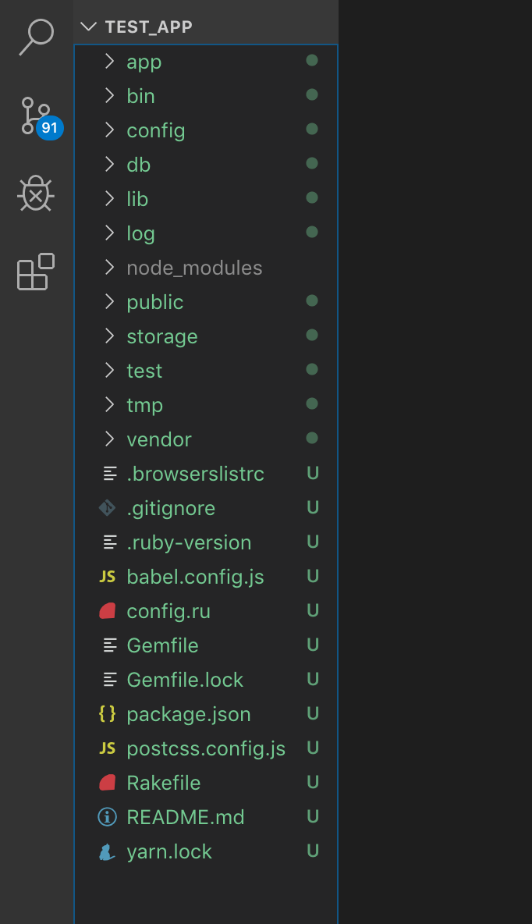Viewport: 532px width, 924px height.
Task: Click the braces icon beside package.json
Action: 108,714
